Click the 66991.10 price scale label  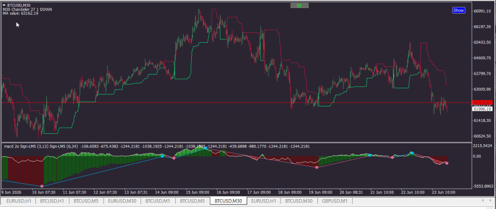coord(482,11)
